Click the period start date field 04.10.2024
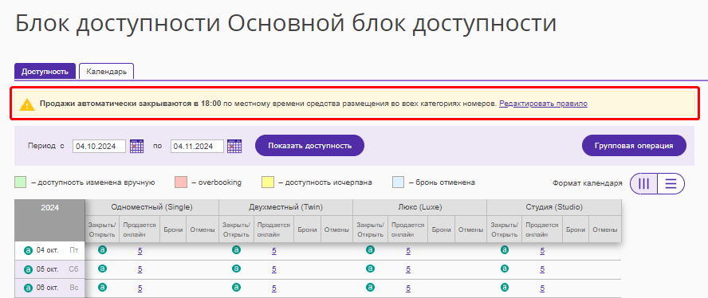 [100, 147]
